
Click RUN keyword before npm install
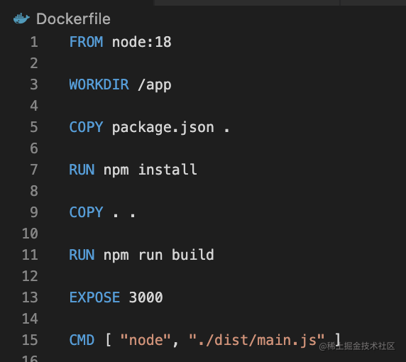pyautogui.click(x=82, y=170)
